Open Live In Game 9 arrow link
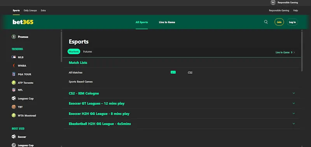311x147 pixels. tap(285, 52)
